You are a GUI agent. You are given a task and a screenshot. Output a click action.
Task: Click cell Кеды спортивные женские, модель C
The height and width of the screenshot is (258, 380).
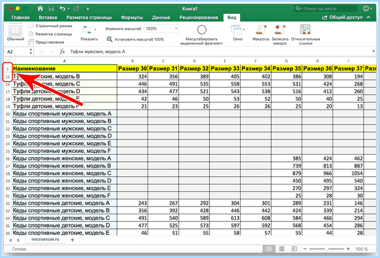pyautogui.click(x=64, y=174)
